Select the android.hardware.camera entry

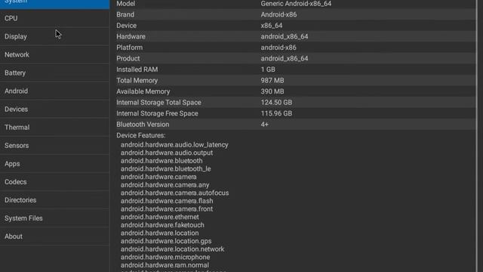pos(158,177)
